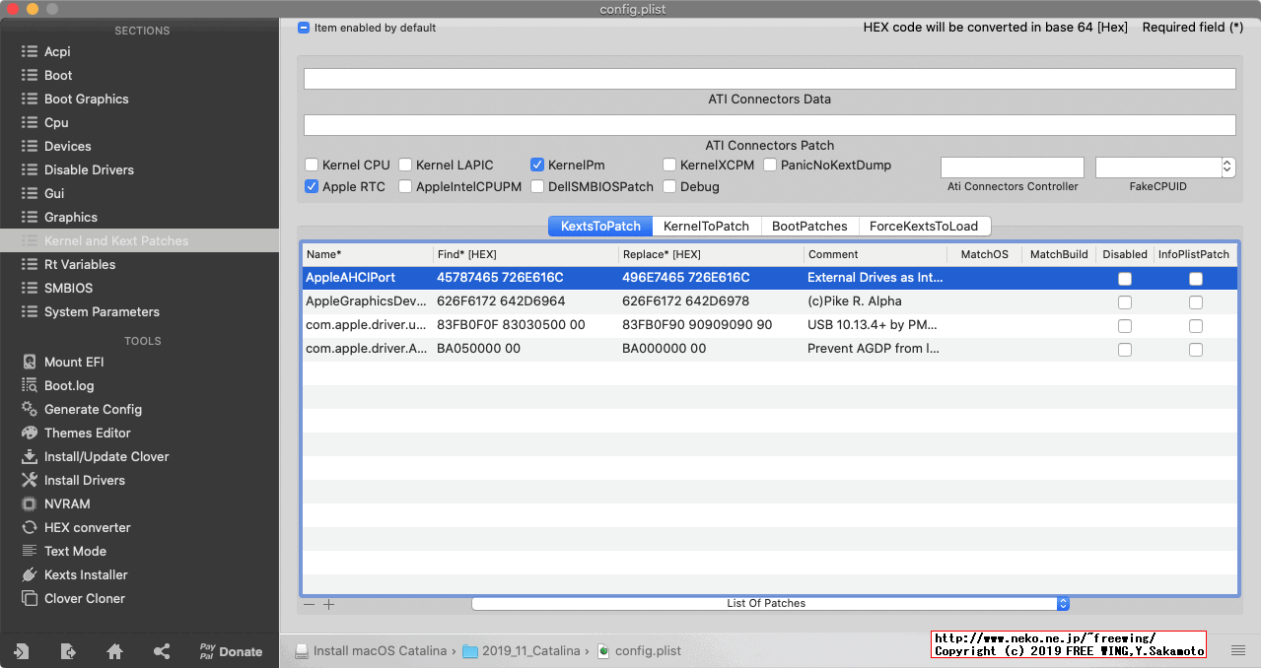
Task: Enable the KernelXCPM checkbox
Action: pos(669,165)
